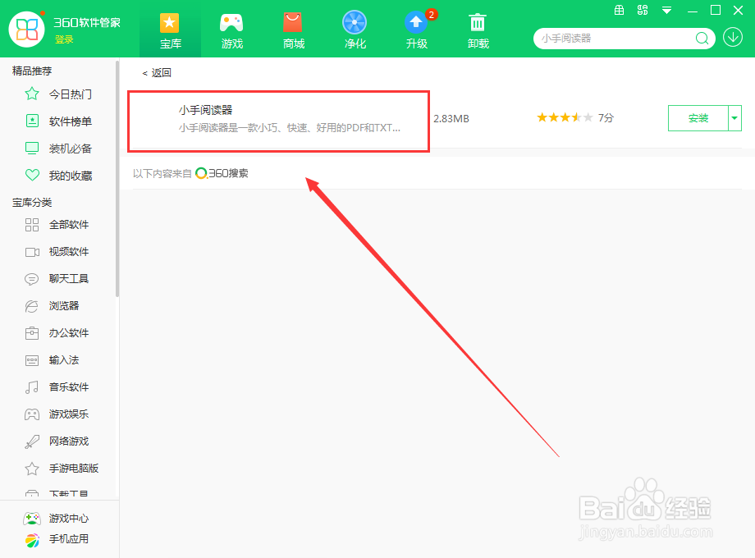The width and height of the screenshot is (755, 558).
Task: Click the sidebar vertical scrollbar
Action: (x=117, y=178)
